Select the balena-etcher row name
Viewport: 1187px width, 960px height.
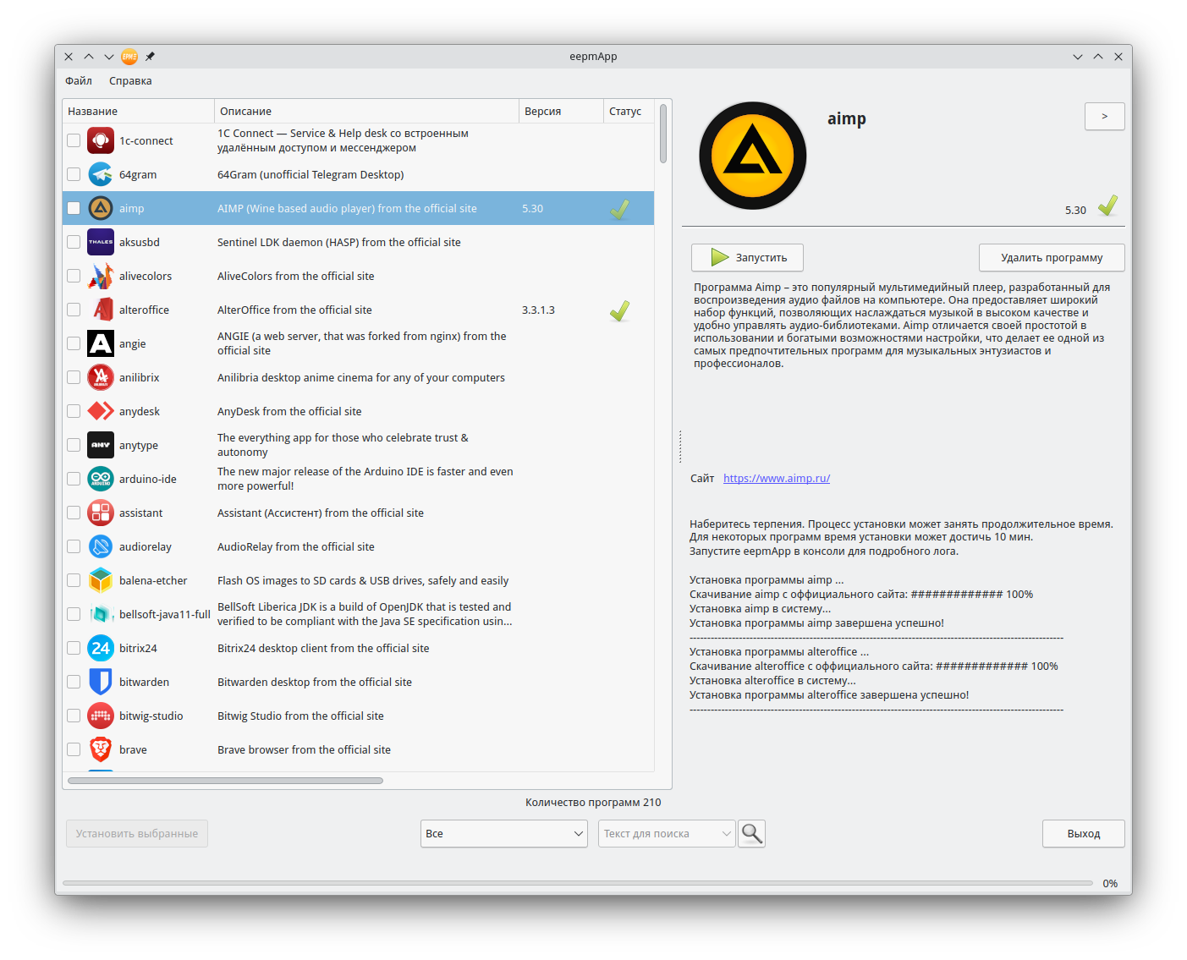pos(153,581)
